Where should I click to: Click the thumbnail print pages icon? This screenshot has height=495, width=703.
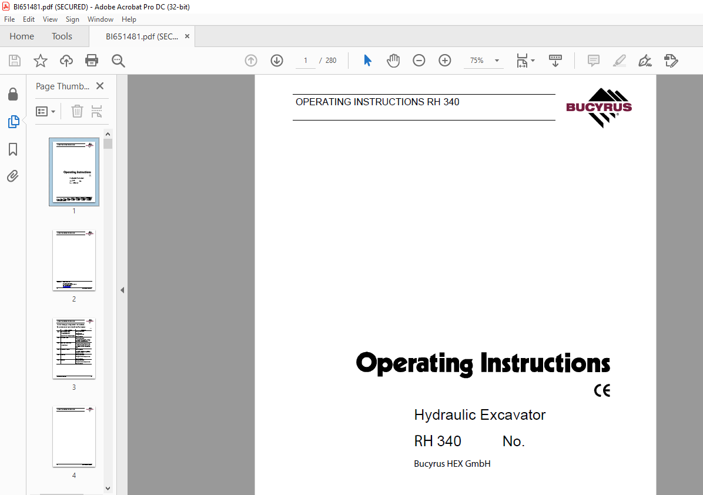97,111
